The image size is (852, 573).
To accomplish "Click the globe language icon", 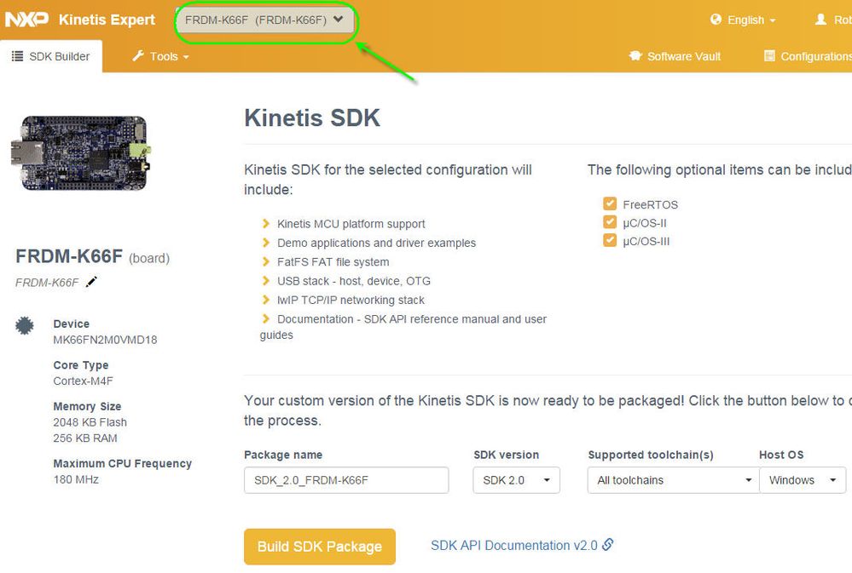I will (716, 20).
